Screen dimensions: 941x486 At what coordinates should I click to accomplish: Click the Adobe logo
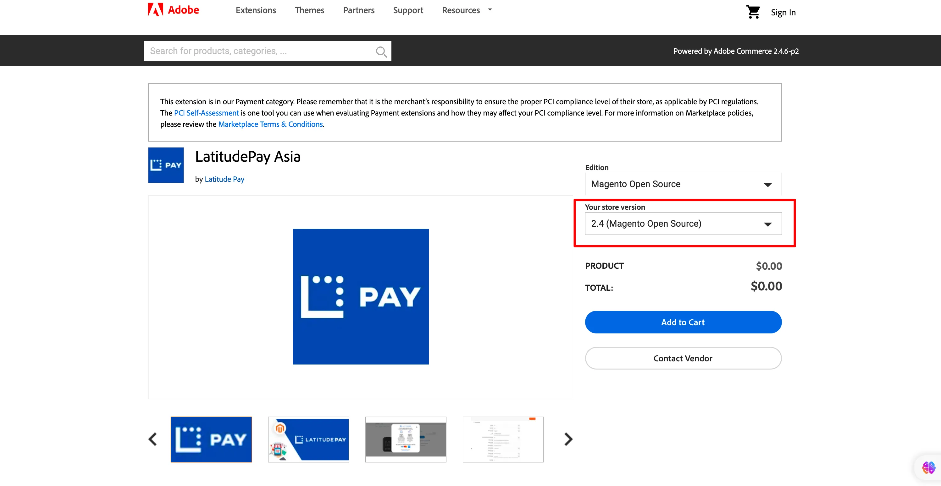pos(174,10)
